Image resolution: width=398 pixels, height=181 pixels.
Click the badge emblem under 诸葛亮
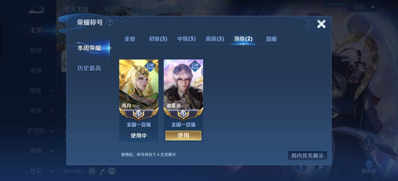click(x=183, y=115)
